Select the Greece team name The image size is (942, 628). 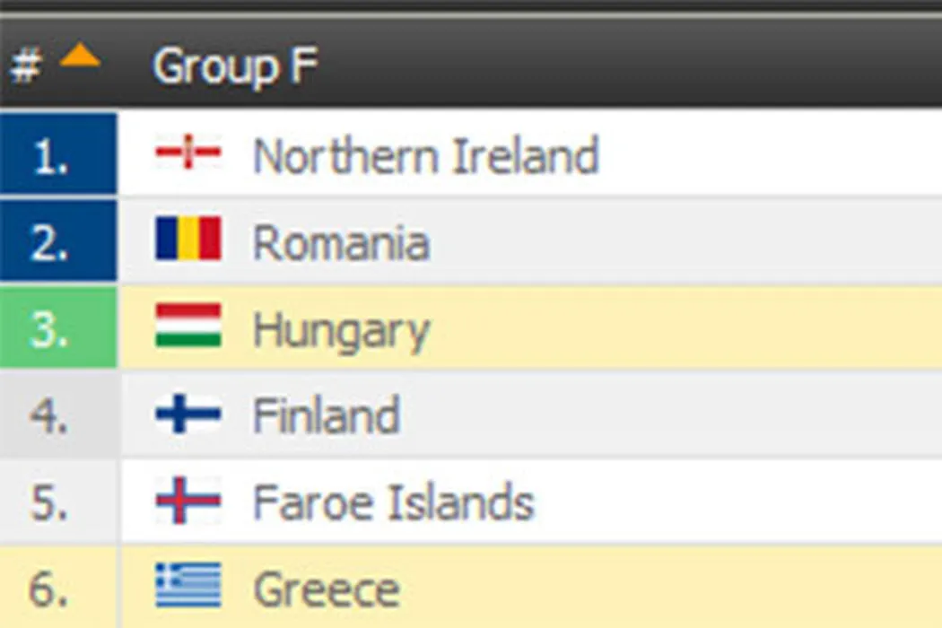coord(327,589)
